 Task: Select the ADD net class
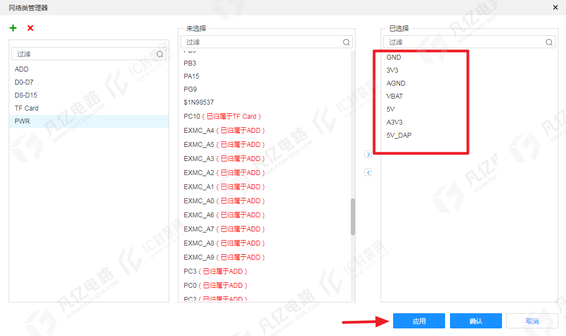pyautogui.click(x=89, y=69)
